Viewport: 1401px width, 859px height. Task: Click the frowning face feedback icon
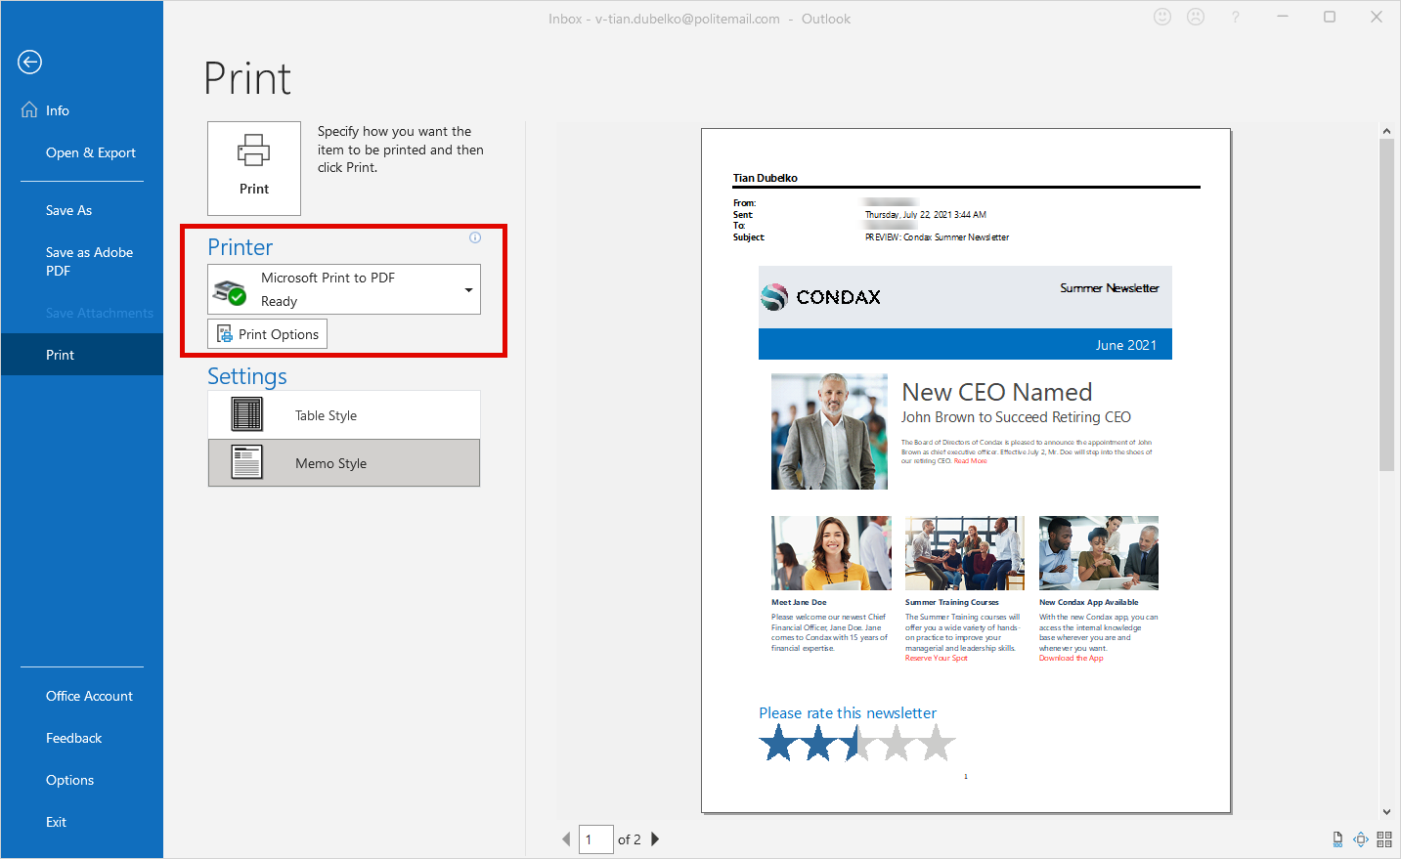coord(1196,17)
